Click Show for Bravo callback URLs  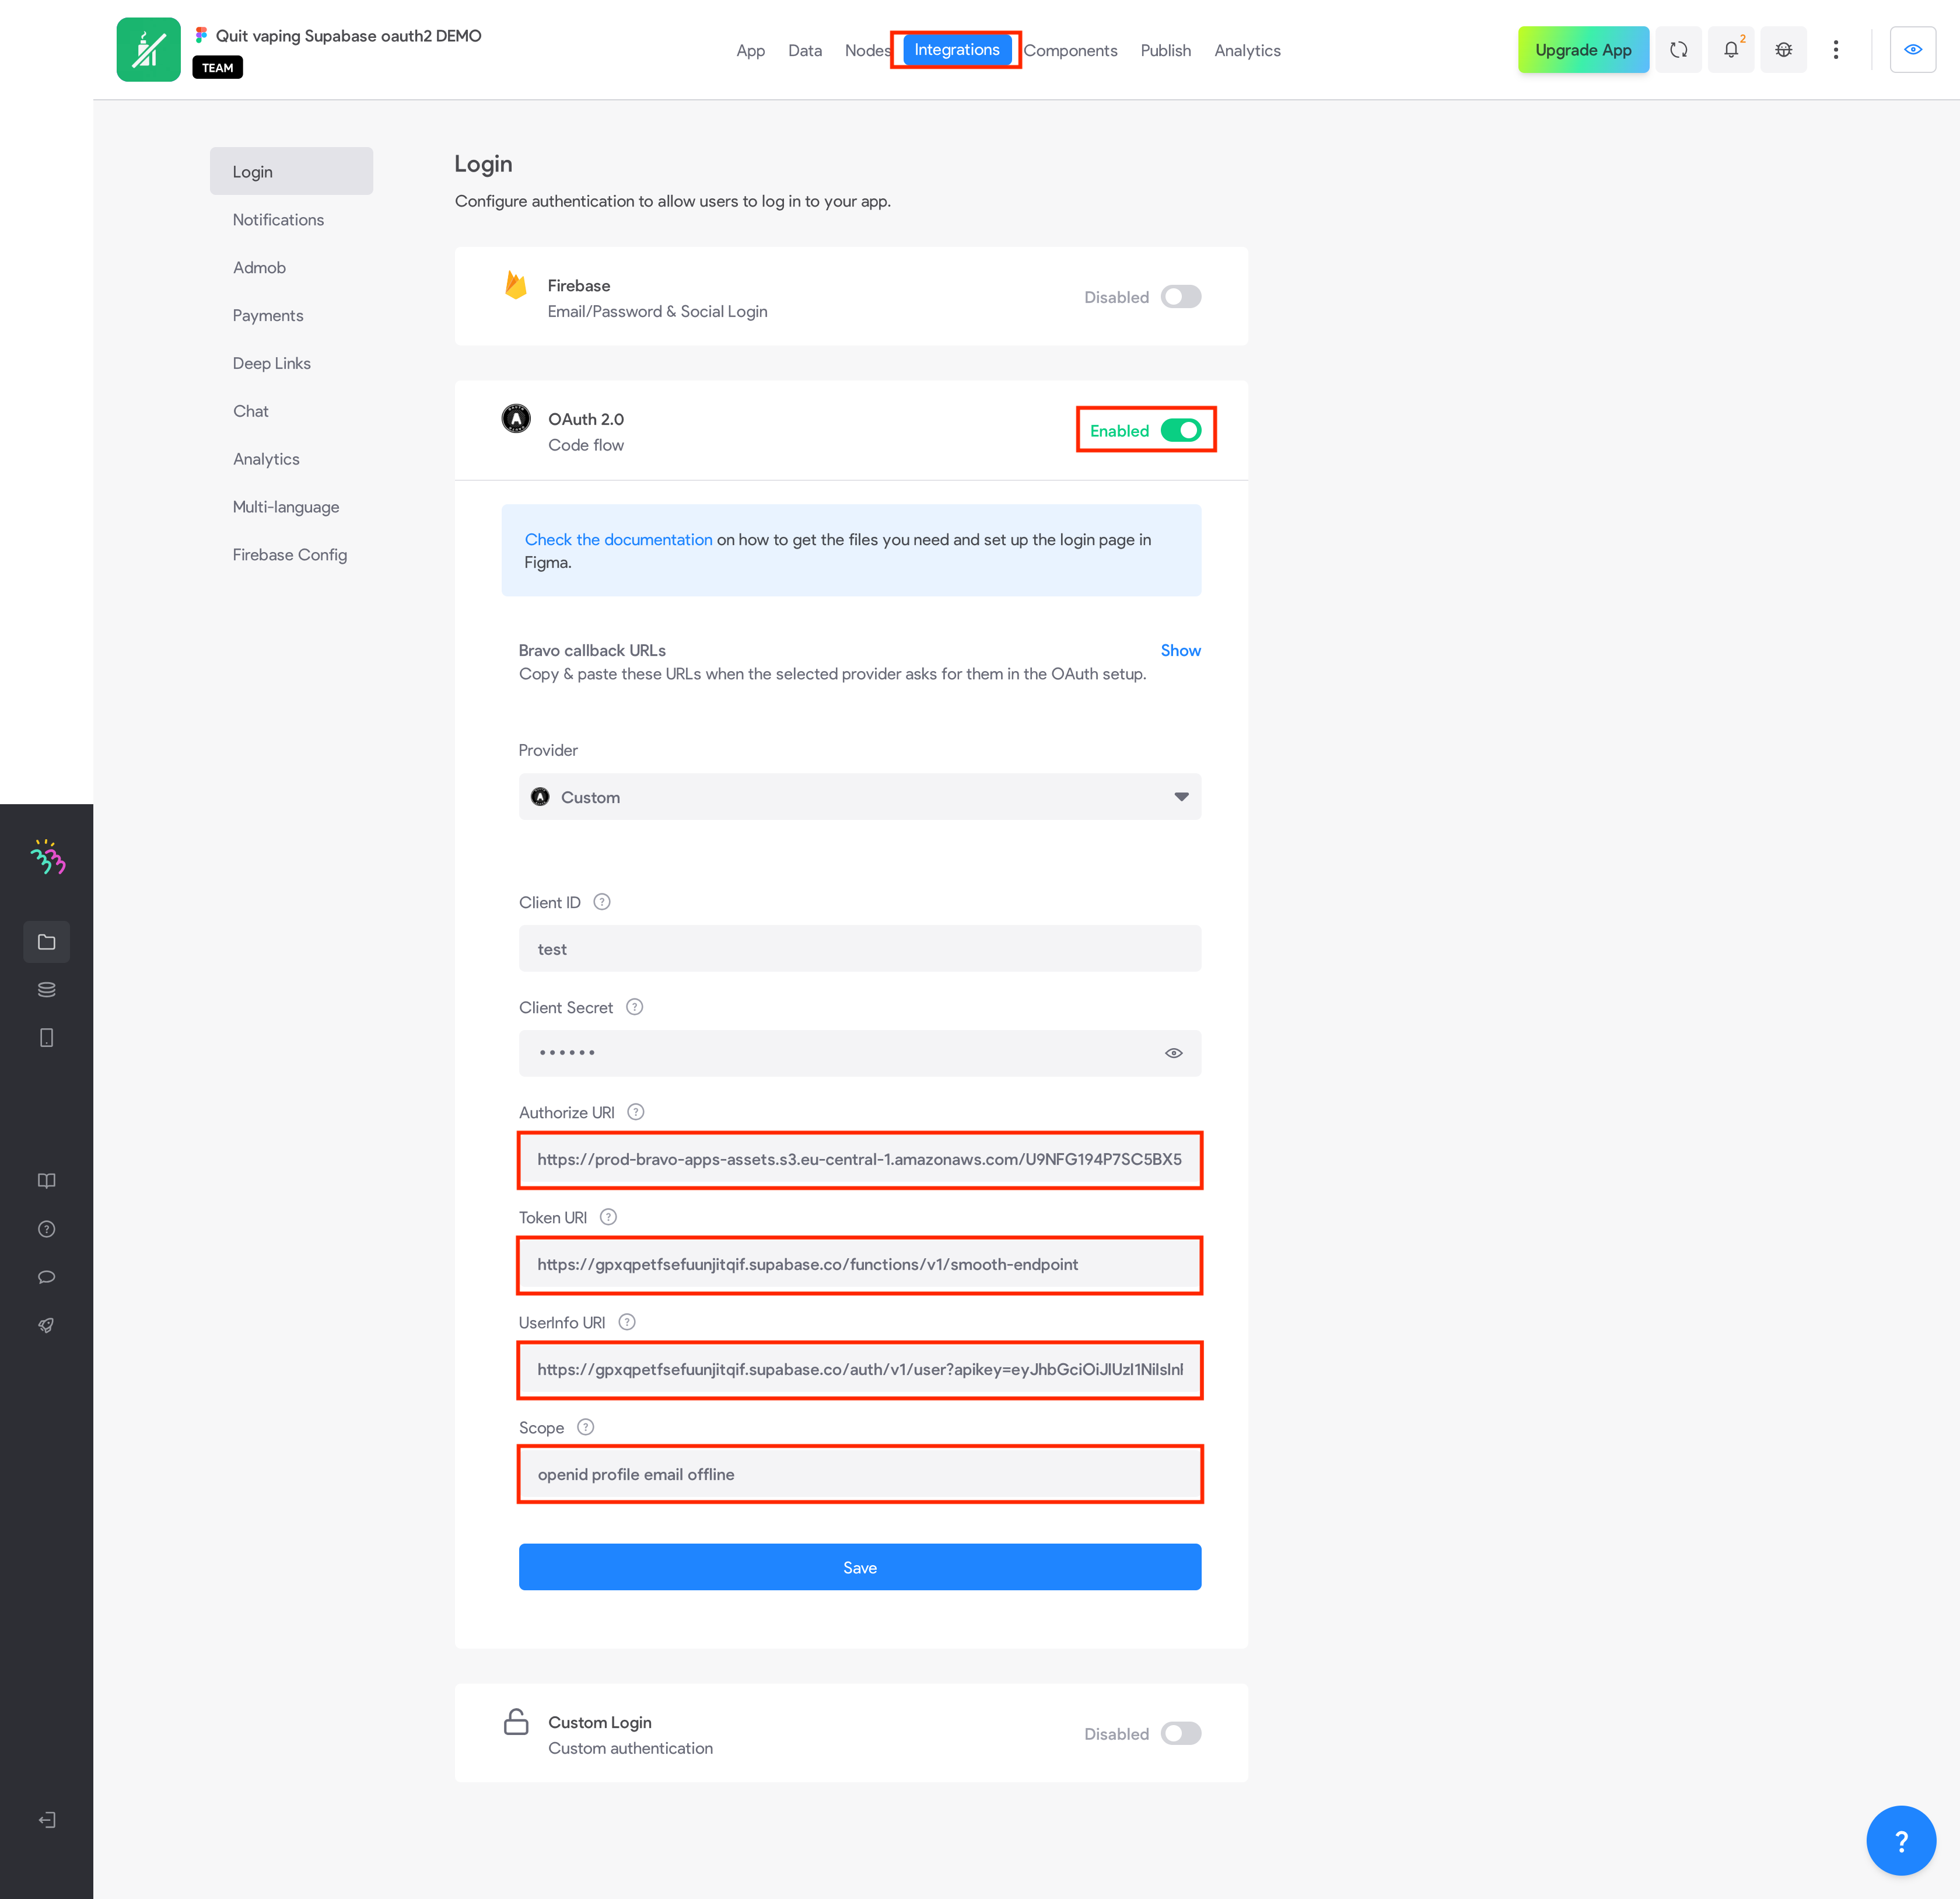tap(1180, 650)
